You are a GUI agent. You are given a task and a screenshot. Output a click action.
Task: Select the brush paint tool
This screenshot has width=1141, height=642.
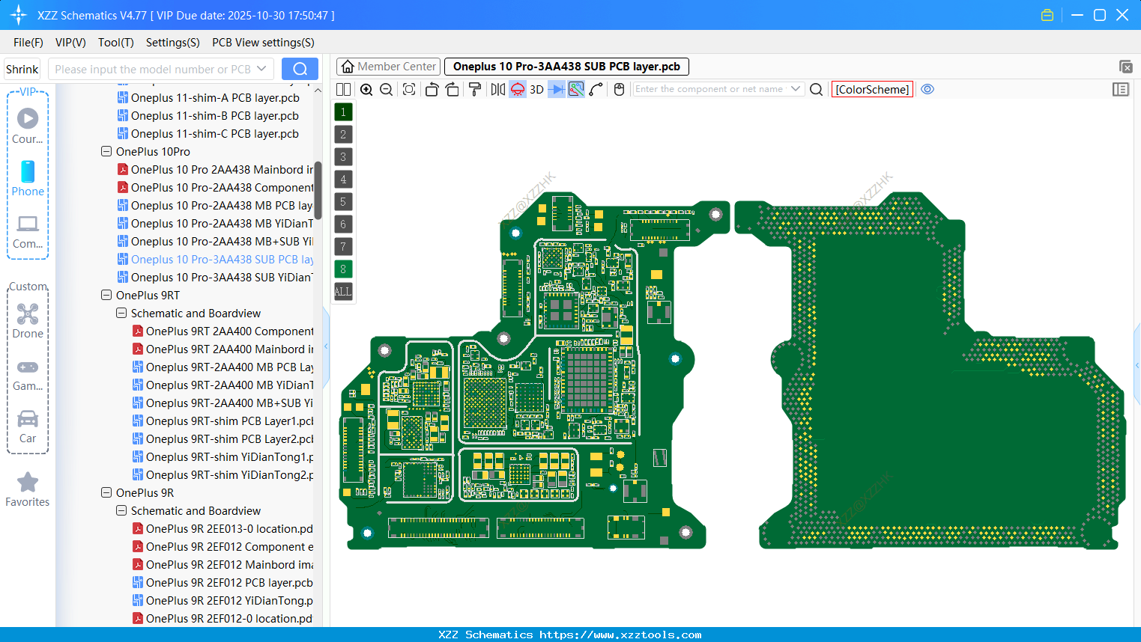475,89
